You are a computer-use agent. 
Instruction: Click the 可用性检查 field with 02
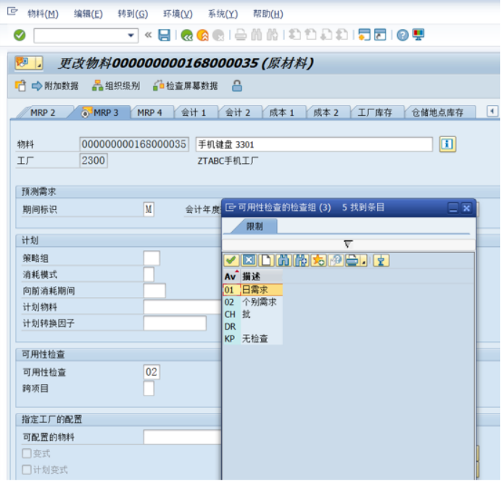[x=152, y=372]
